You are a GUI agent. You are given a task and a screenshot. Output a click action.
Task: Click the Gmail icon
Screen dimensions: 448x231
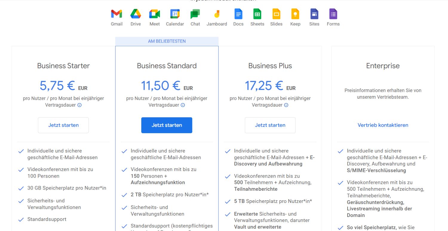116,14
